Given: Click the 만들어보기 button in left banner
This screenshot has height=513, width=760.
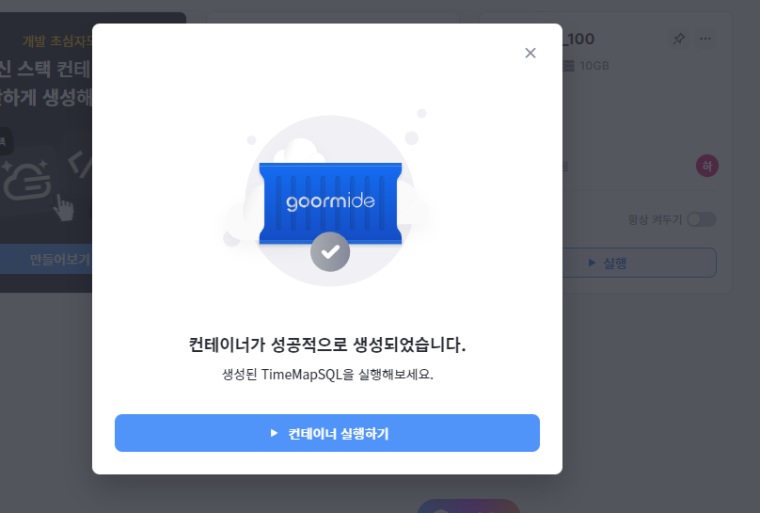Looking at the screenshot, I should [46, 260].
